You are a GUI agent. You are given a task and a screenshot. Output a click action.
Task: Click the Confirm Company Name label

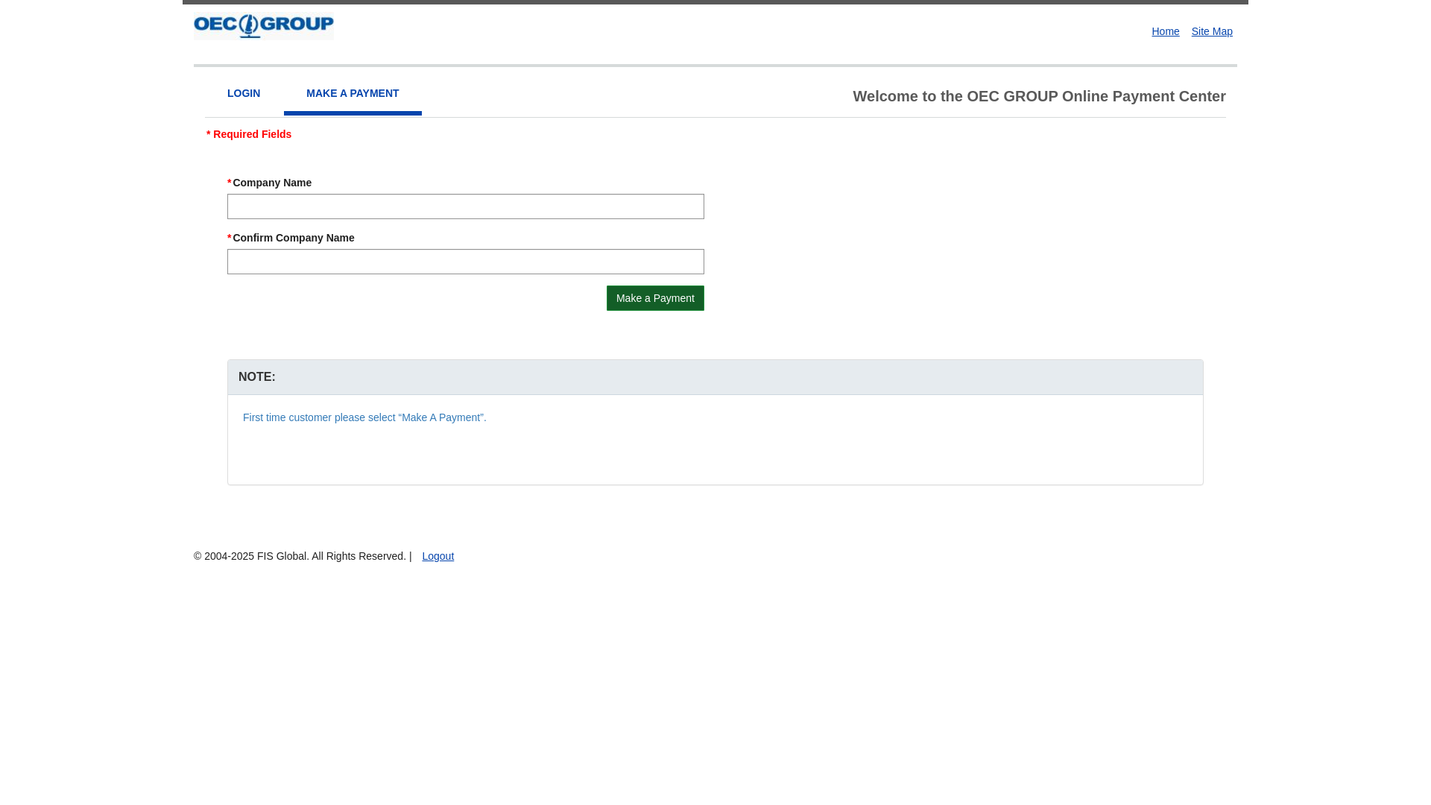(x=294, y=238)
